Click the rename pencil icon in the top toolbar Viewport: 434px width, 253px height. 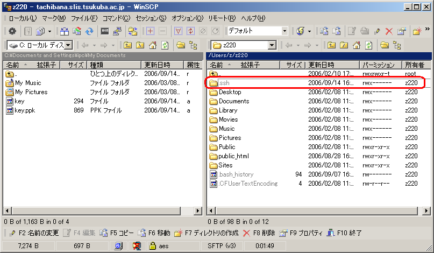pyautogui.click(x=376, y=31)
